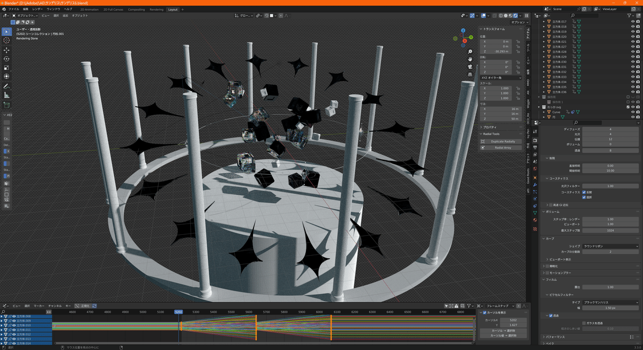
Task: Click the viewport pan hand icon
Action: point(469,59)
